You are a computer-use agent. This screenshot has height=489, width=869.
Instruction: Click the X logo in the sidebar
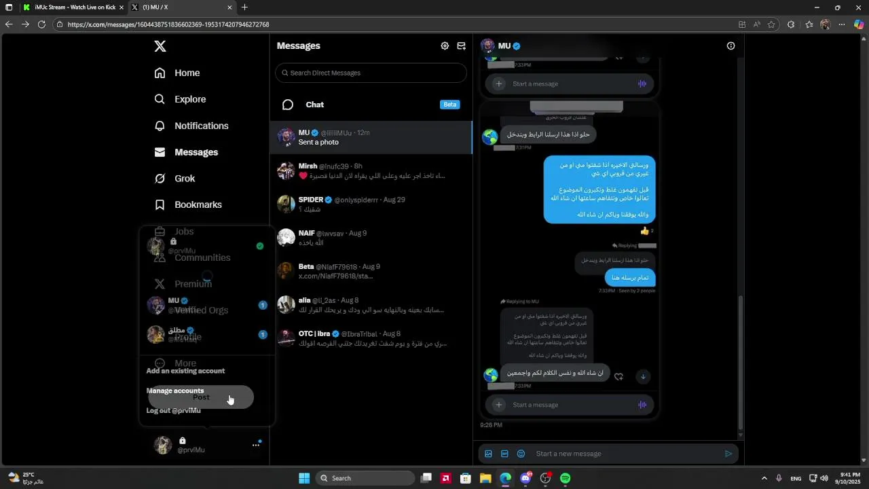click(x=160, y=46)
